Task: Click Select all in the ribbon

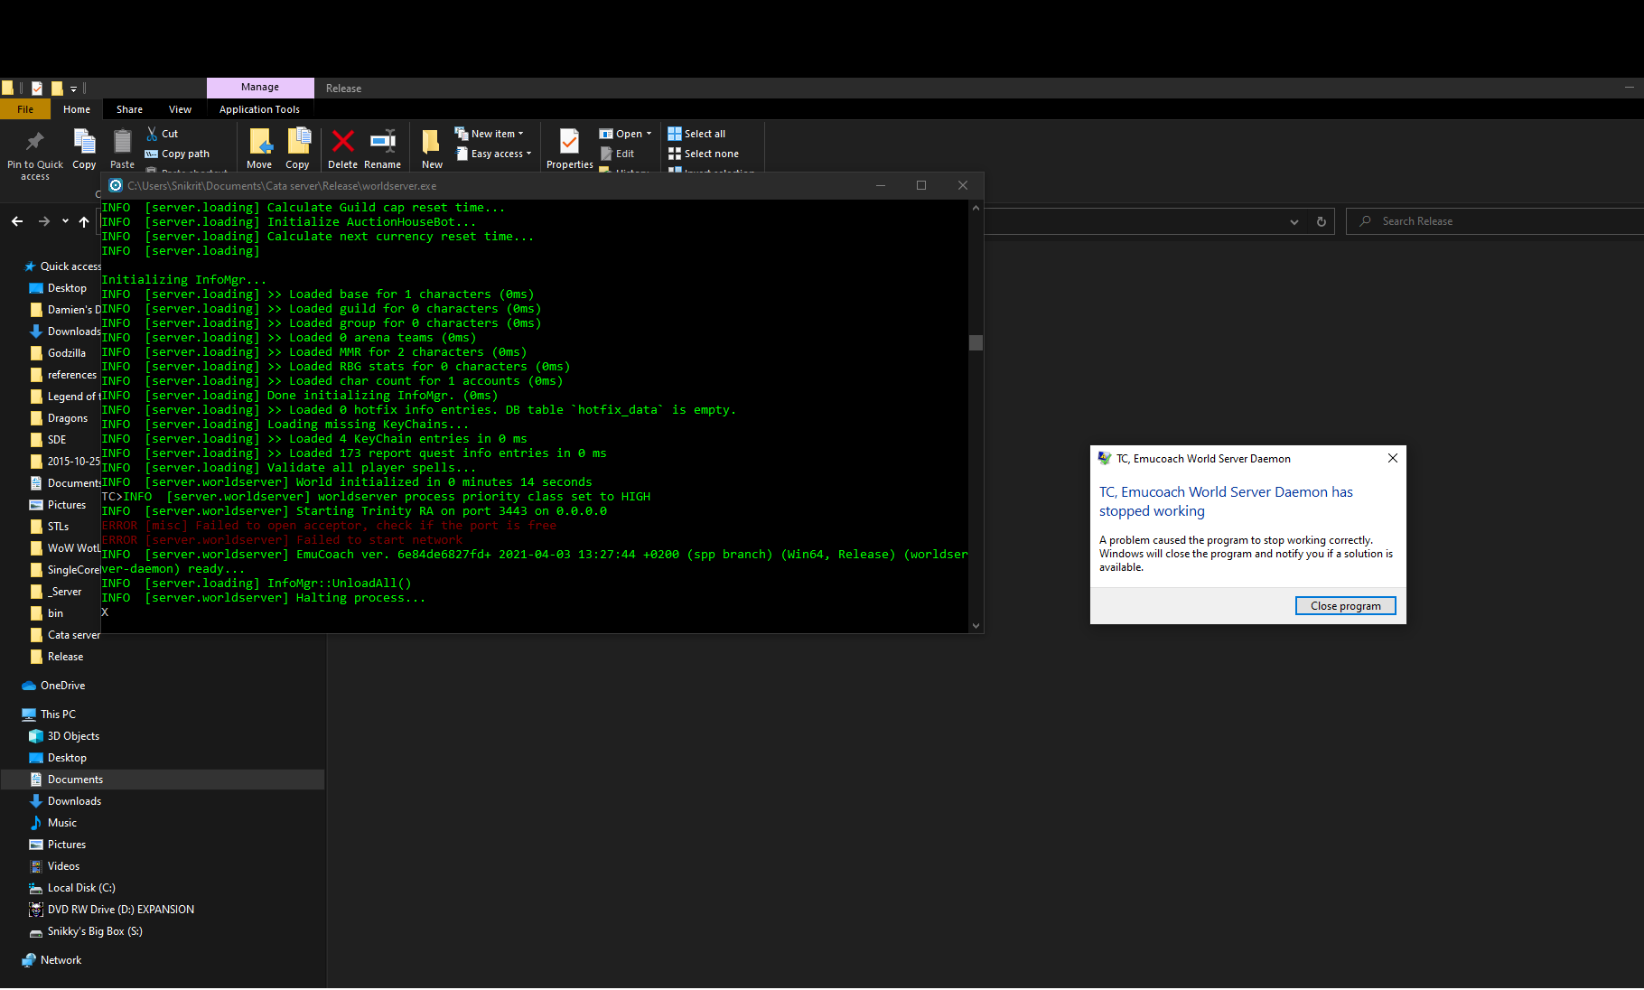Action: pyautogui.click(x=696, y=134)
